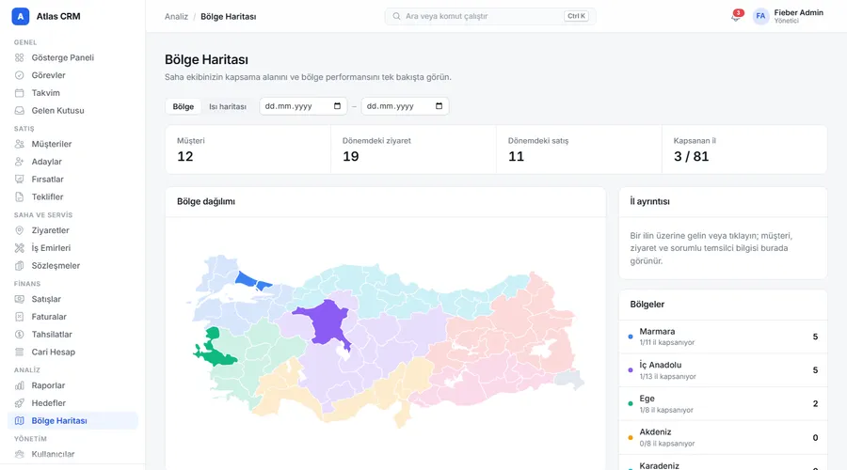Open Fieber Admin user menu

[x=789, y=16]
